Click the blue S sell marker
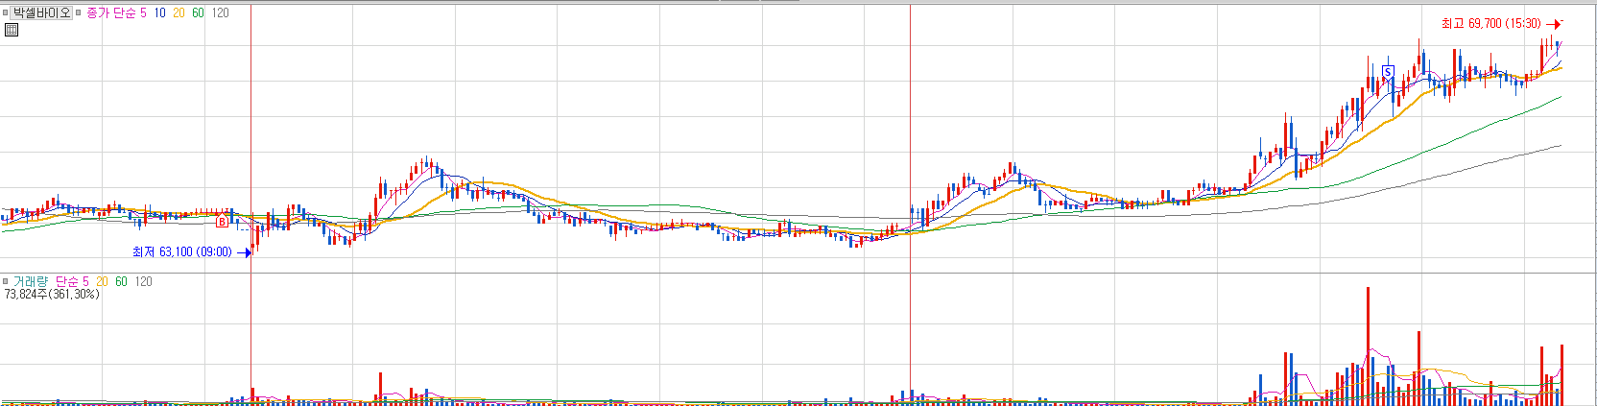Screen dimensions: 1597x406 (x=1388, y=72)
